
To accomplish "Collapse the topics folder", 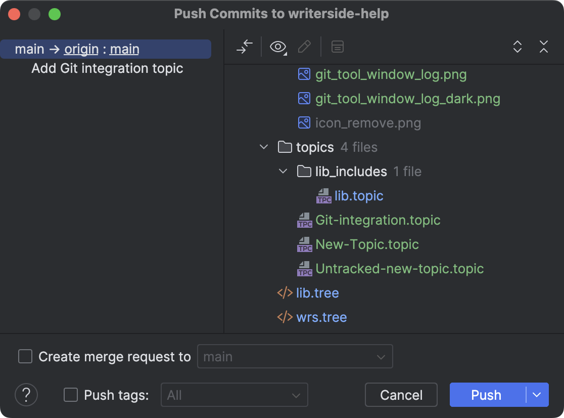I will click(263, 147).
